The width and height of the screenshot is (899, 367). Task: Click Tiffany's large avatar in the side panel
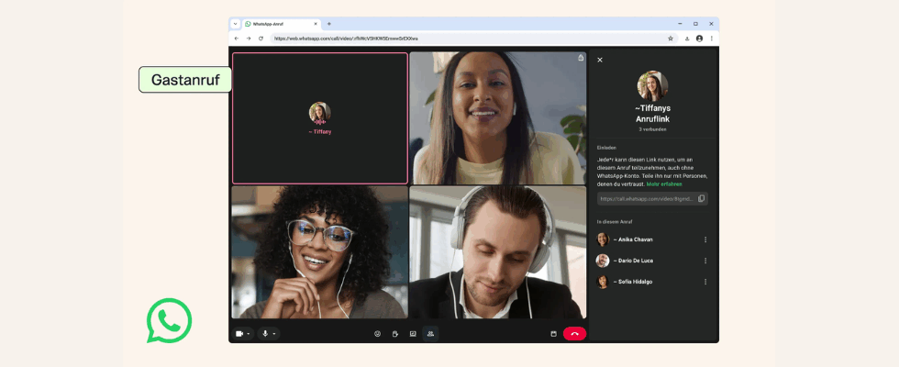tap(652, 86)
